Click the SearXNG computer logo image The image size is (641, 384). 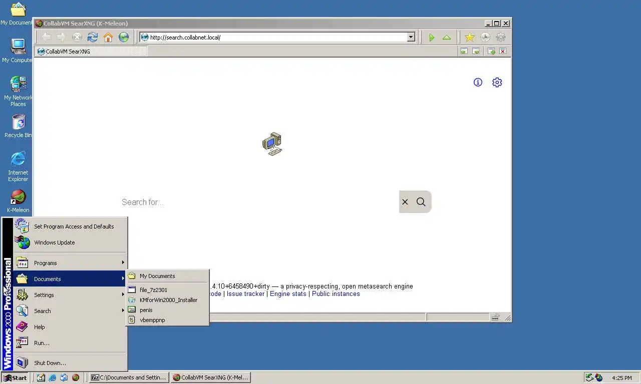(272, 144)
